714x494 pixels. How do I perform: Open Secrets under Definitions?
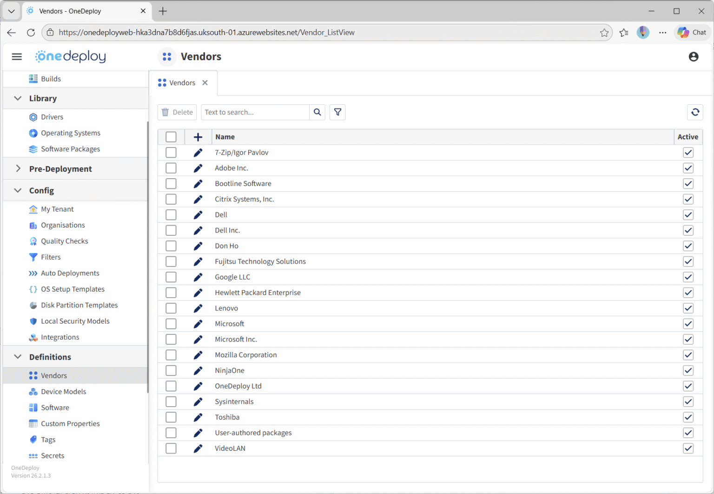pyautogui.click(x=53, y=456)
